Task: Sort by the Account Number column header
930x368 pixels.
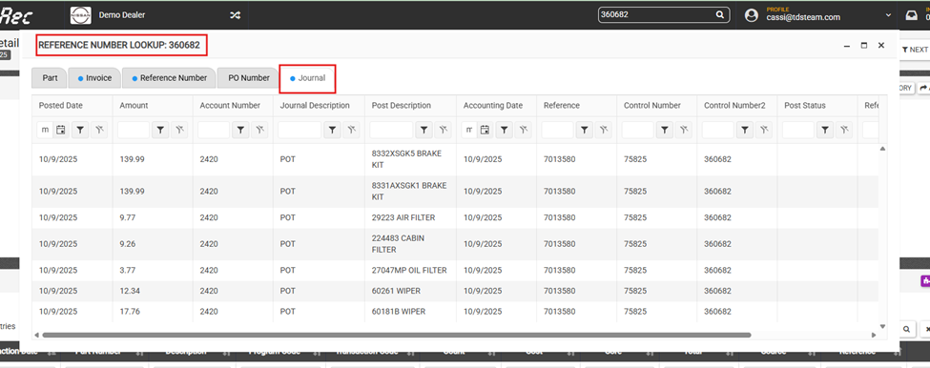Action: coord(230,106)
